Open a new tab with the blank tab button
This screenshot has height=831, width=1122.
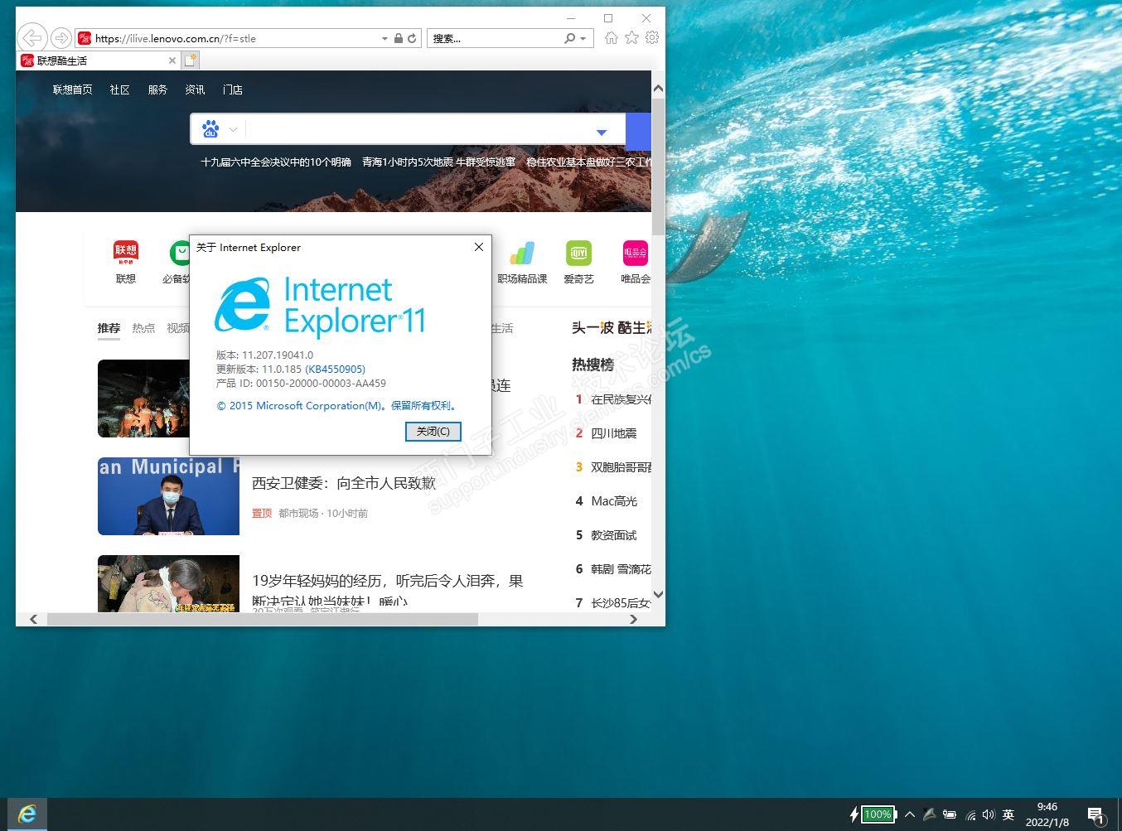coord(191,60)
